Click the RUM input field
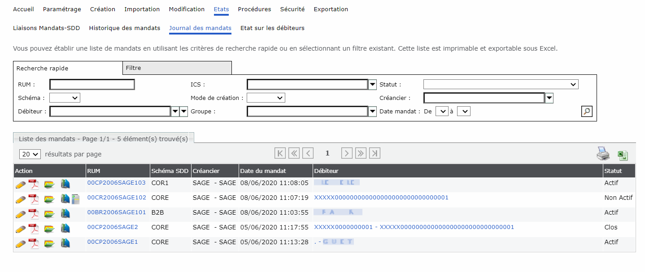This screenshot has width=645, height=272. (92, 84)
